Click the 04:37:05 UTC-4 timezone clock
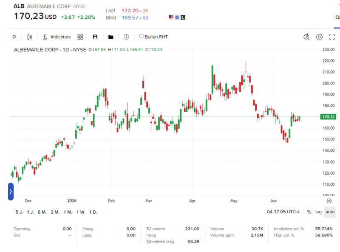 pyautogui.click(x=283, y=212)
